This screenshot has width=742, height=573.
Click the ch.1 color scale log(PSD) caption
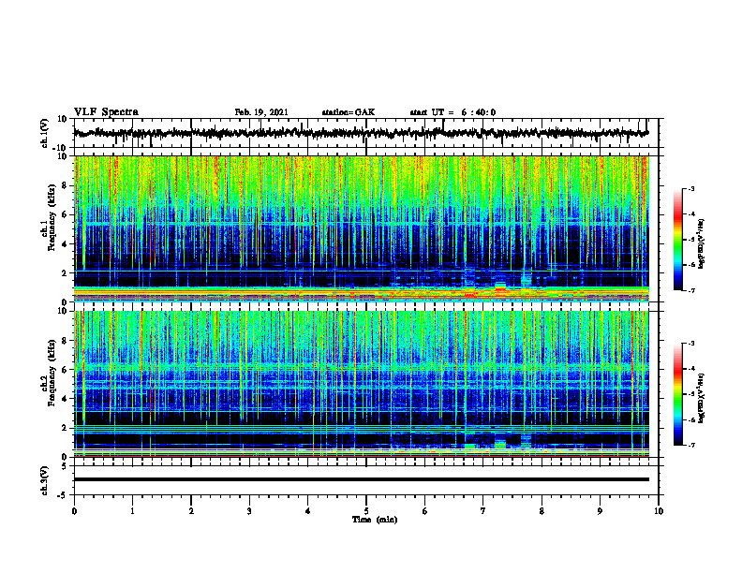(x=702, y=243)
